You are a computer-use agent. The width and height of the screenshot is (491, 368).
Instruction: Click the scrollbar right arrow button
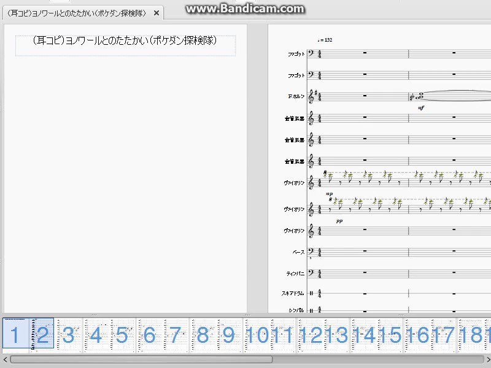coord(488,359)
